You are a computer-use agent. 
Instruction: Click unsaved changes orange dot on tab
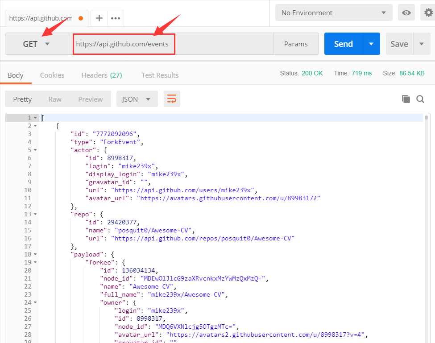coord(81,18)
